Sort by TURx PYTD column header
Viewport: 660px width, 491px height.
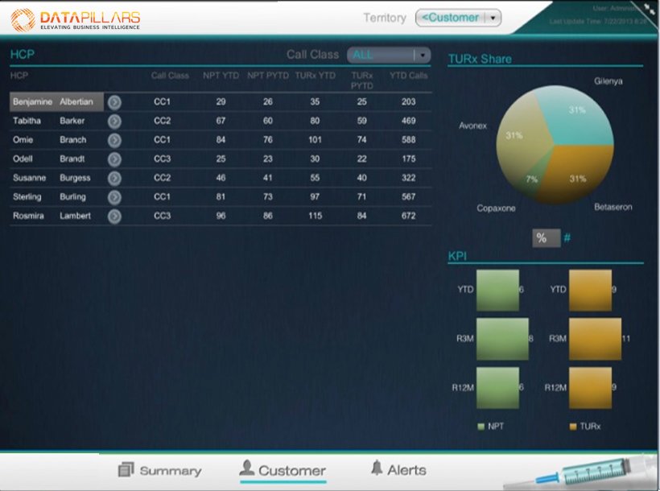[x=362, y=80]
